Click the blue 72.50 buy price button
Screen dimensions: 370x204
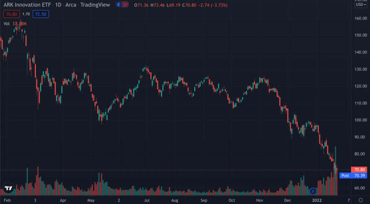[x=41, y=14]
